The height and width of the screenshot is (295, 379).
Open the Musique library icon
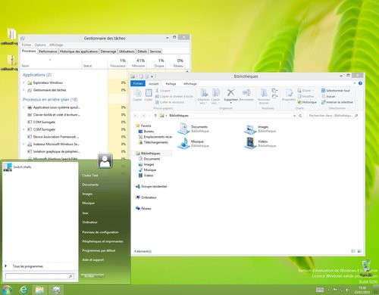pyautogui.click(x=183, y=143)
